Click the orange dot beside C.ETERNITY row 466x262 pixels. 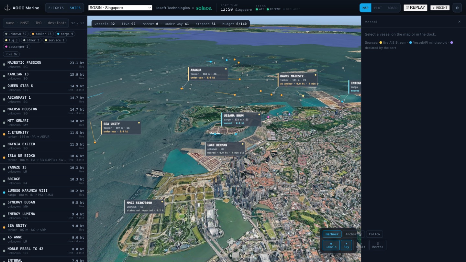click(x=4, y=134)
